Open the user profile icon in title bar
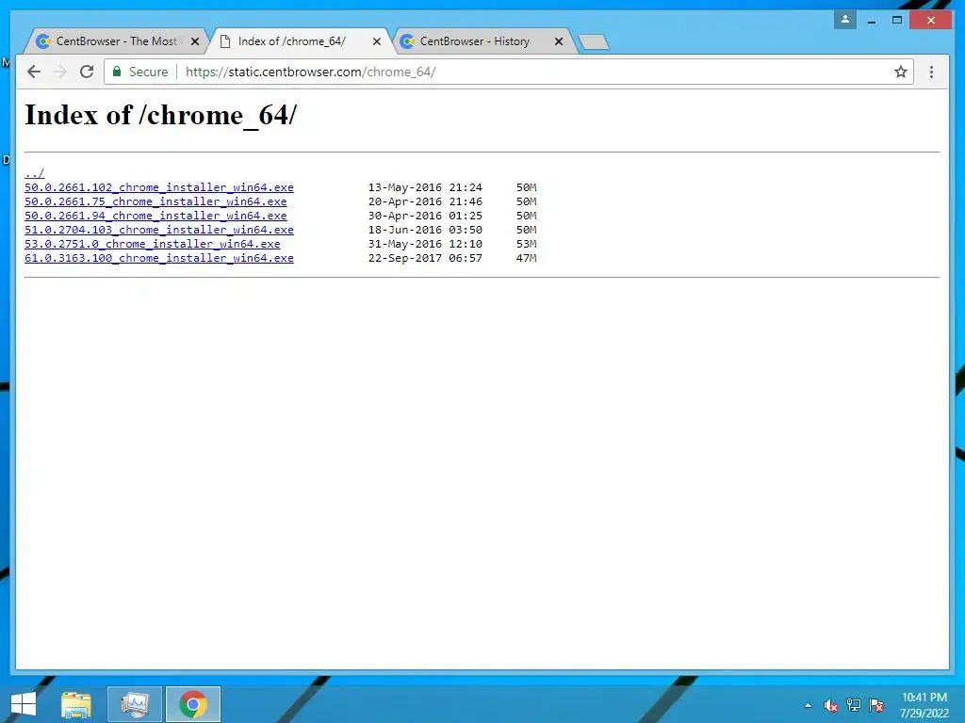This screenshot has height=723, width=965. pyautogui.click(x=845, y=20)
